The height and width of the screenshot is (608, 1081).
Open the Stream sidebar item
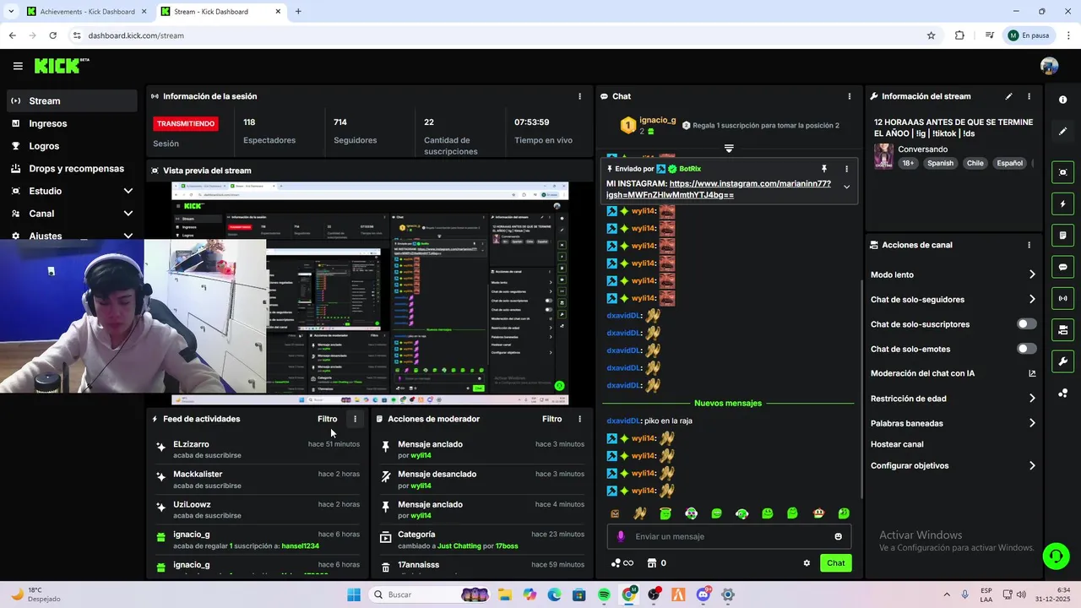[72, 100]
